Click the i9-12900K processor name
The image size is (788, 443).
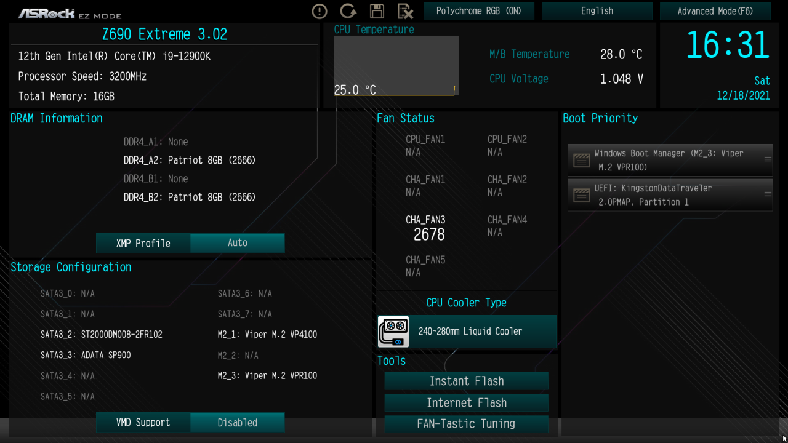tap(115, 56)
